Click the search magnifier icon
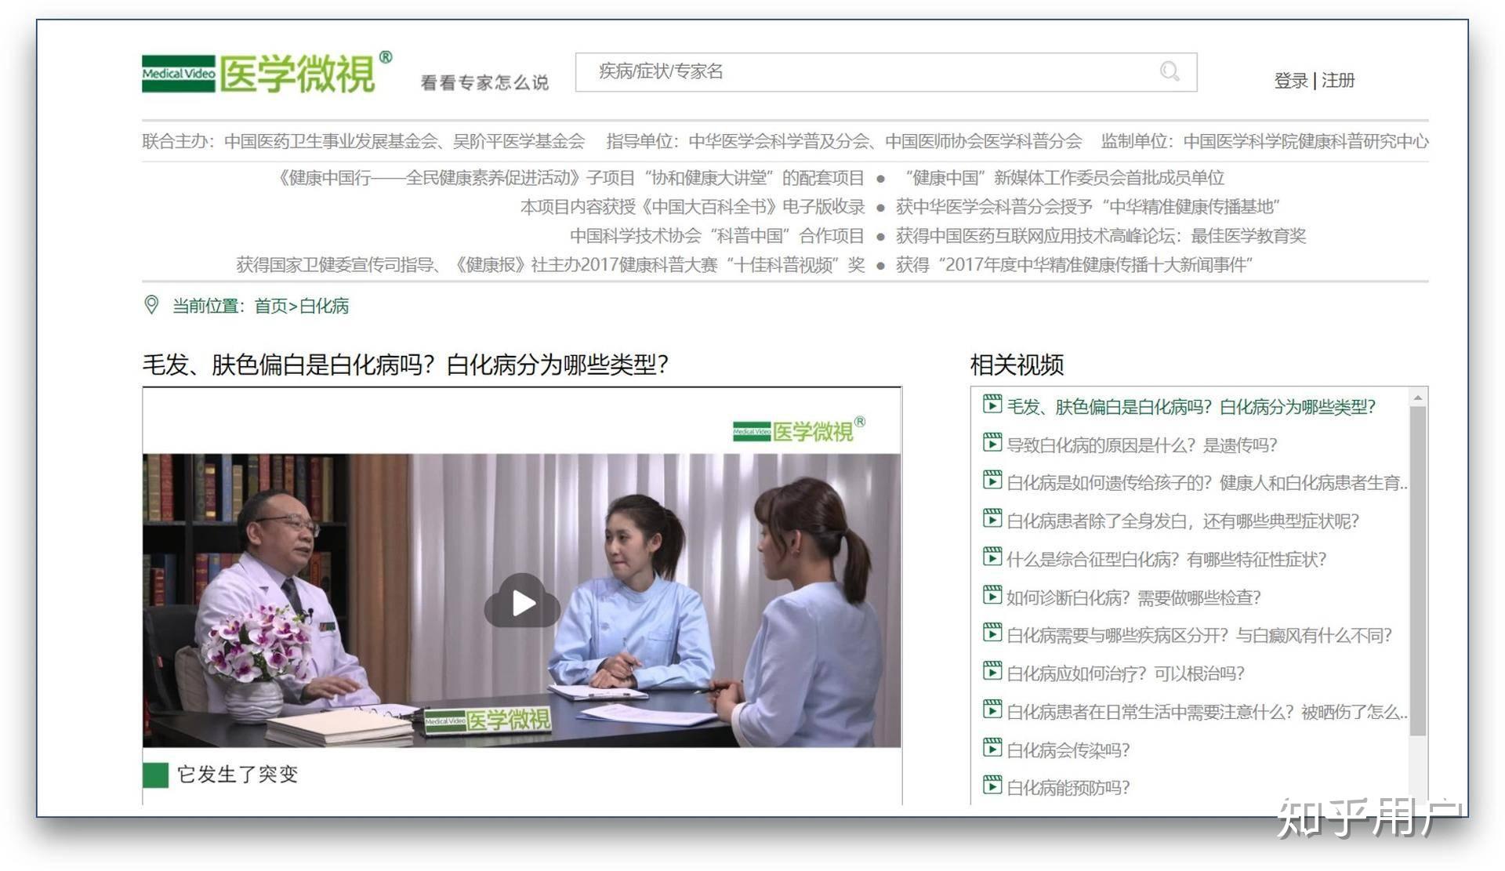The width and height of the screenshot is (1505, 871). (1170, 72)
